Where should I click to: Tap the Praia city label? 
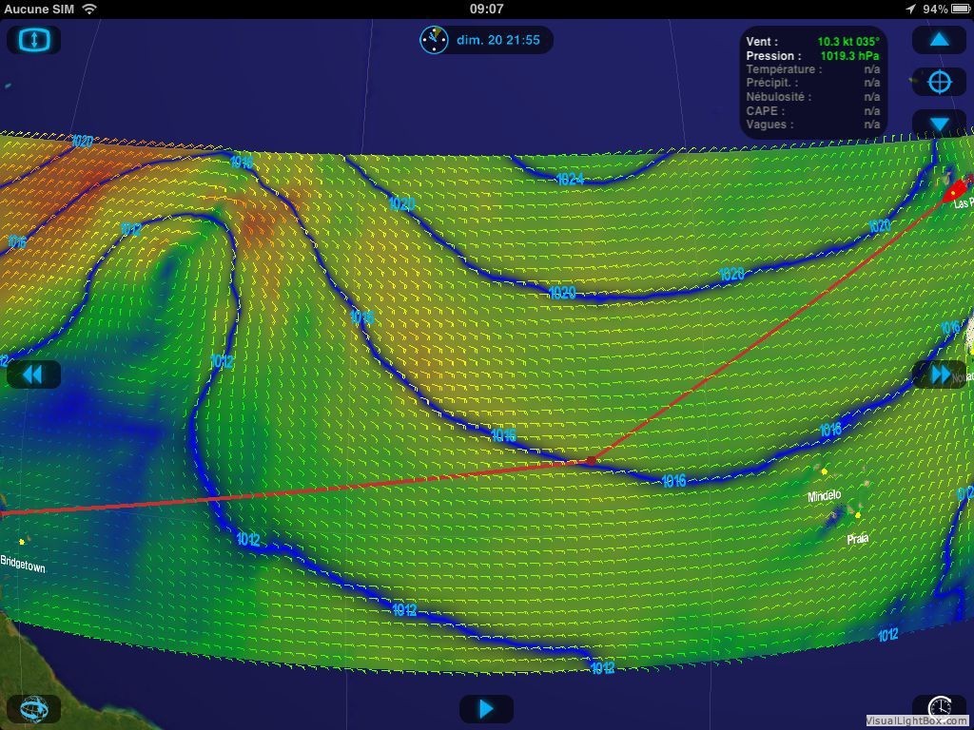point(857,539)
